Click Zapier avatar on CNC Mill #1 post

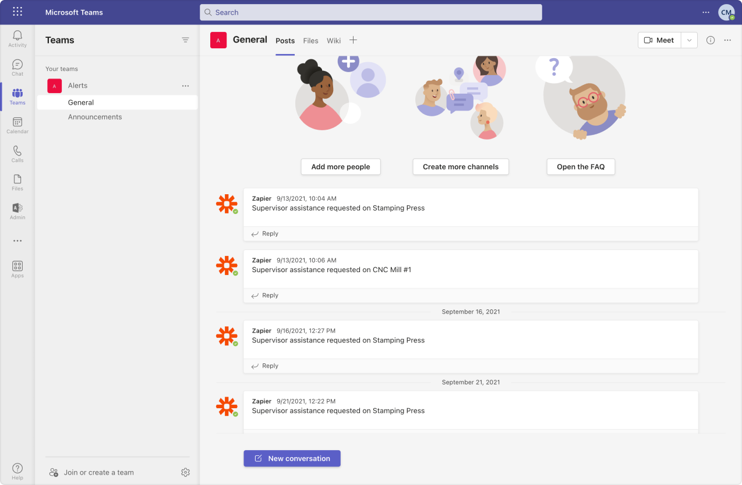click(227, 266)
